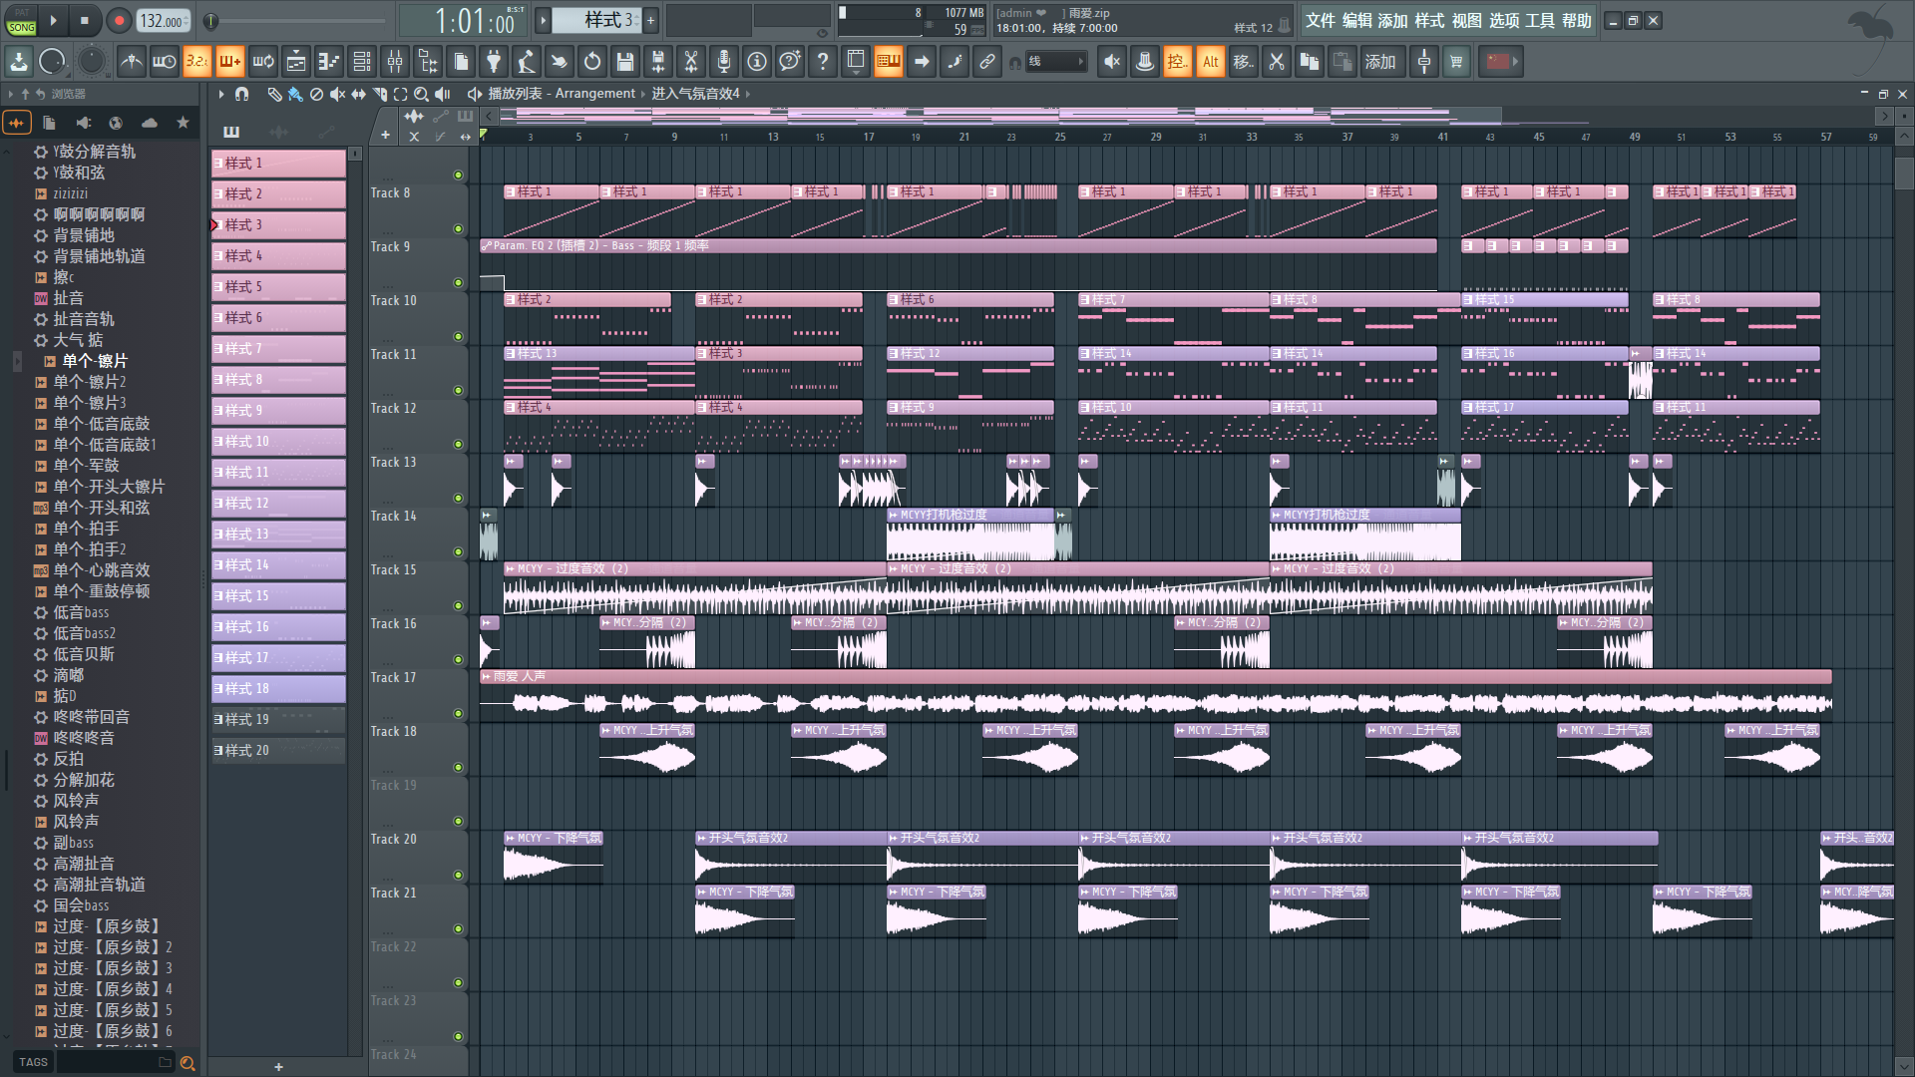Image resolution: width=1915 pixels, height=1077 pixels.
Task: Open the 样式 3 pattern selector dropdown
Action: pos(596,20)
